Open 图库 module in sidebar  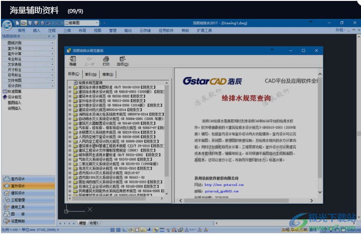[29, 214]
